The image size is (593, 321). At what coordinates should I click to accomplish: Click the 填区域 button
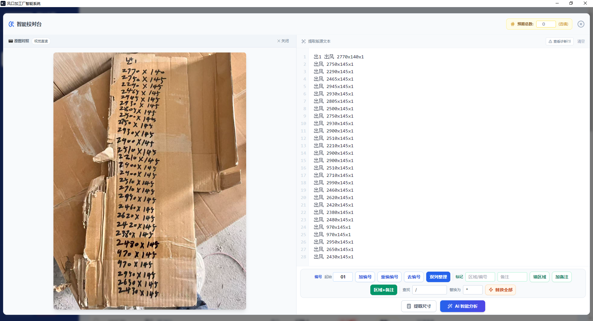click(x=540, y=277)
